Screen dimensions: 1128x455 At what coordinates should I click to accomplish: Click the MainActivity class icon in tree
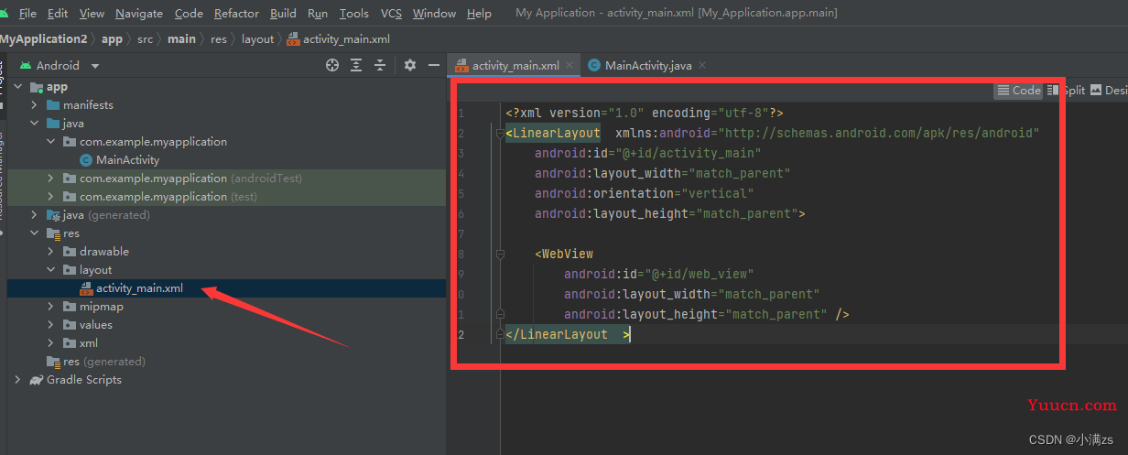(x=87, y=160)
